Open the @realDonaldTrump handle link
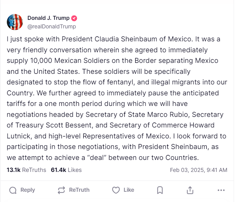The width and height of the screenshot is (235, 202). [52, 26]
